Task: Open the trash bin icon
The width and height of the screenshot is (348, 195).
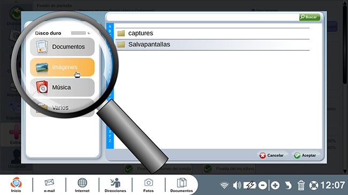Action: click(301, 185)
